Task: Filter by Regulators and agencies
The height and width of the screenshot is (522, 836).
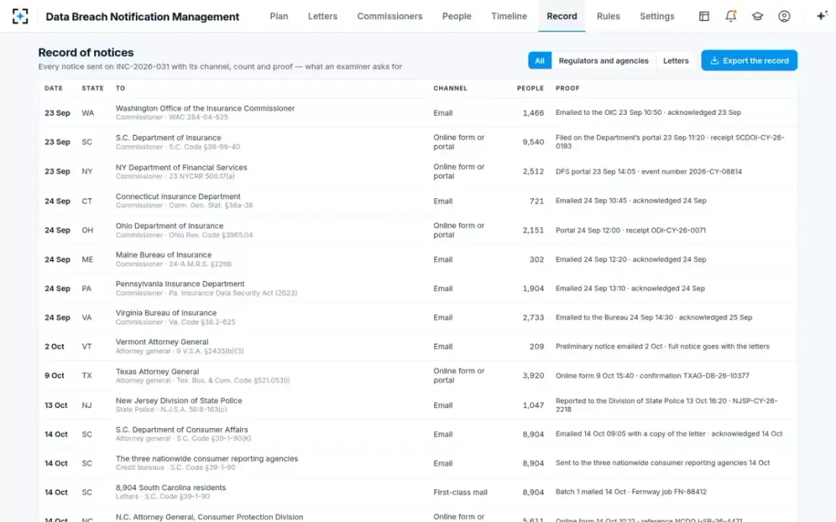Action: point(603,61)
